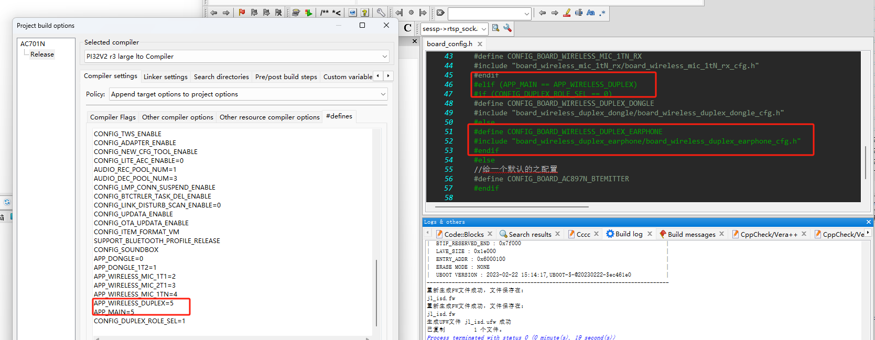This screenshot has width=875, height=340.
Task: Open the Other compiler options tab
Action: click(x=178, y=117)
